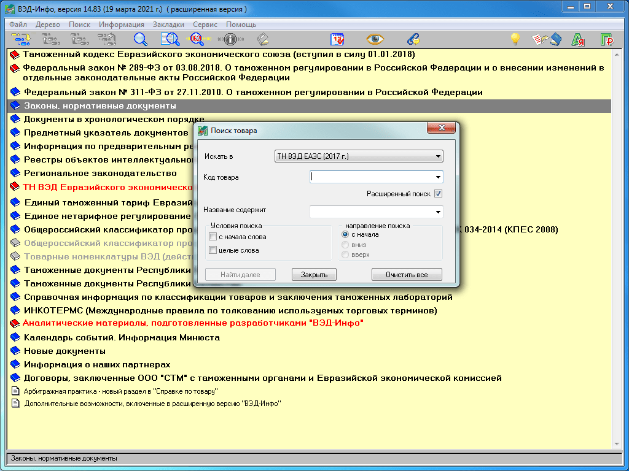Check the 'целые слова' option
This screenshot has height=471, width=629.
tap(213, 250)
